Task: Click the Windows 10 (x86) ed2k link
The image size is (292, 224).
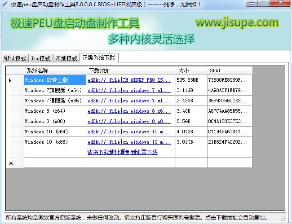Action: pos(129,142)
